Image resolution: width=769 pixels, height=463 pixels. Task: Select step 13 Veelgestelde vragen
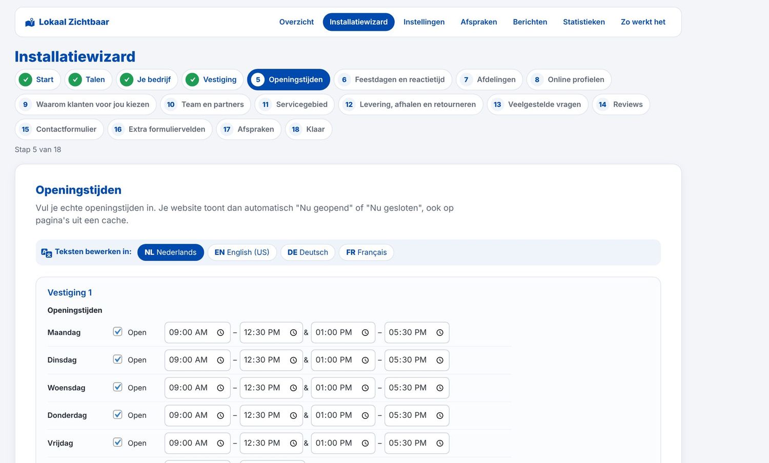(x=538, y=104)
